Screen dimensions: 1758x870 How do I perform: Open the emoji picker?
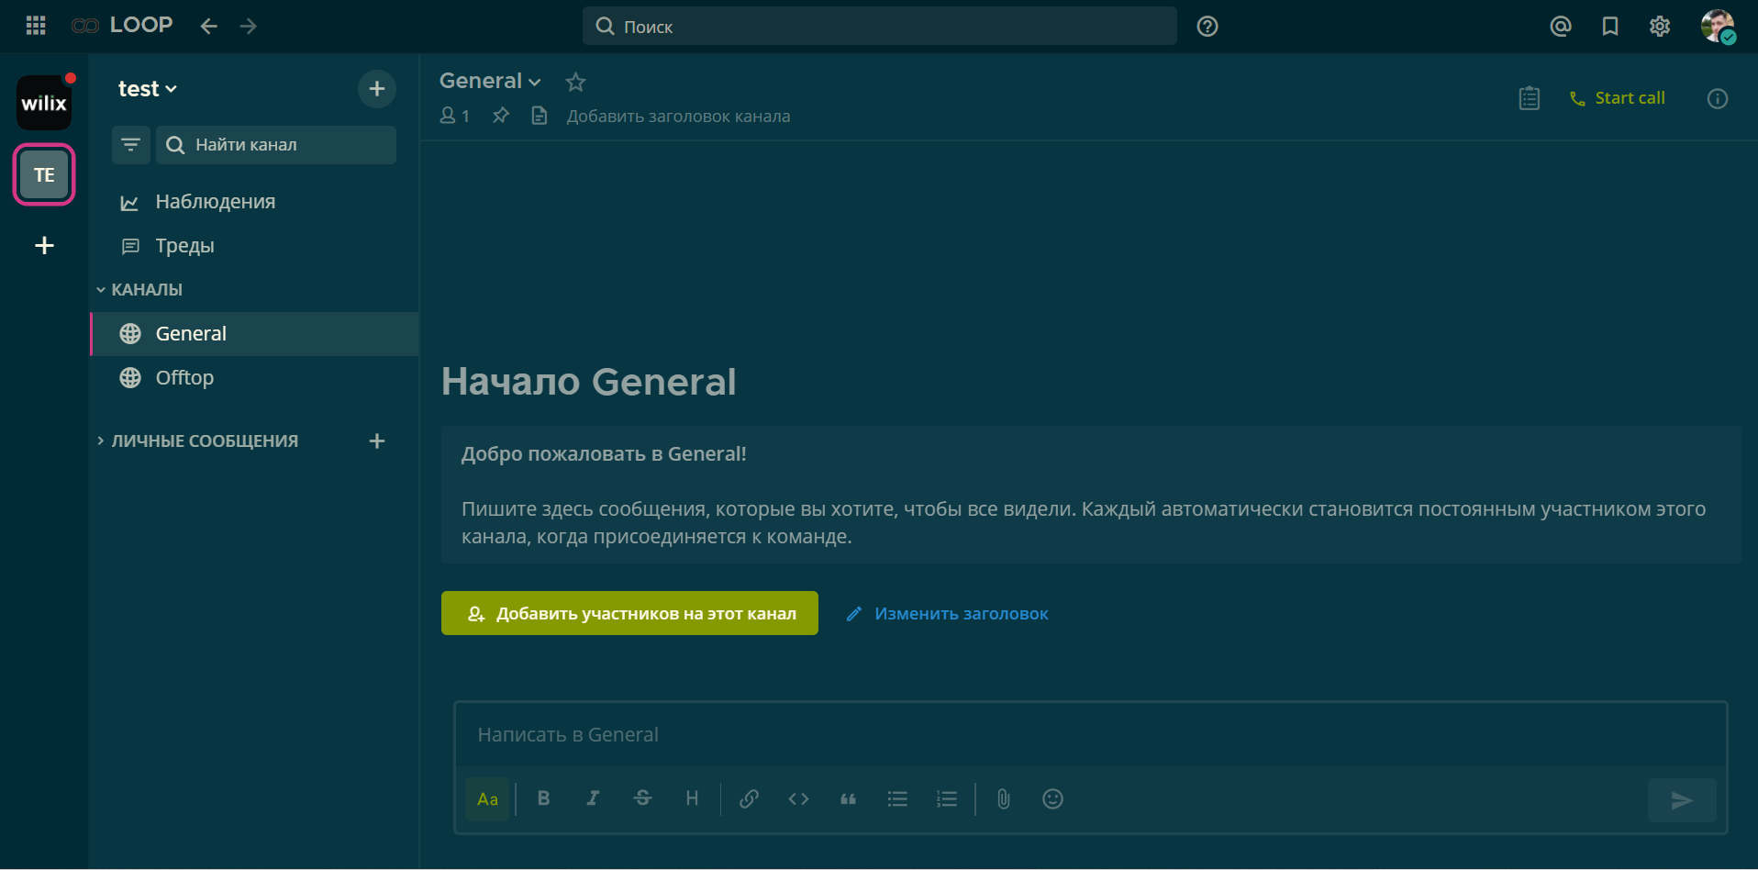(x=1052, y=798)
